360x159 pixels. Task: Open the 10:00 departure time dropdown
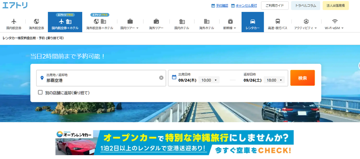209,80
